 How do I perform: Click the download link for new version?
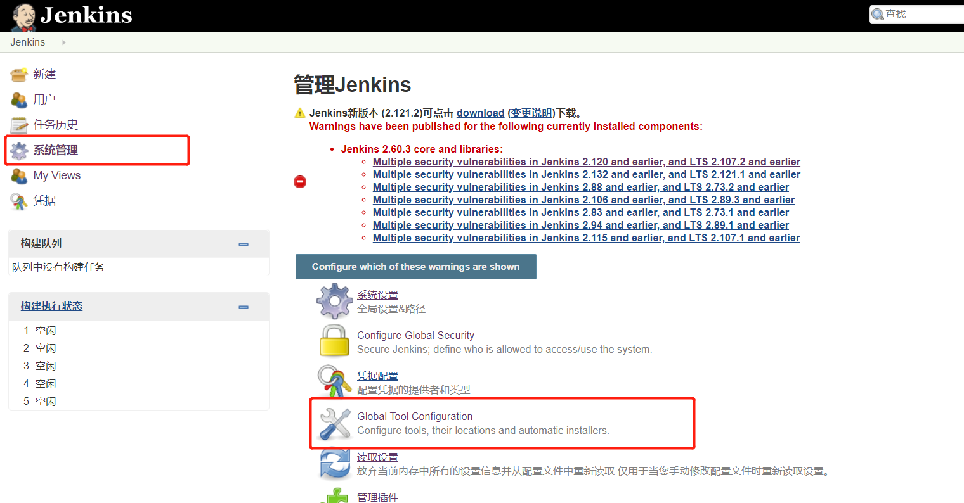pyautogui.click(x=480, y=113)
